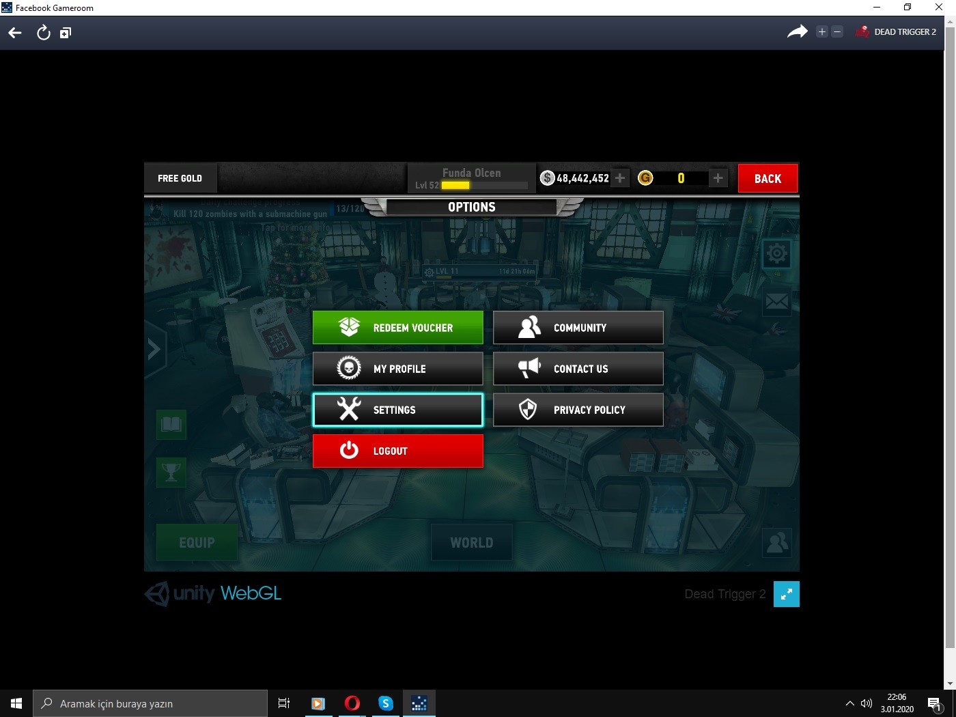Zoom out with the minus icon in Gameroom toolbar
Viewport: 956px width, 717px height.
pyautogui.click(x=837, y=32)
